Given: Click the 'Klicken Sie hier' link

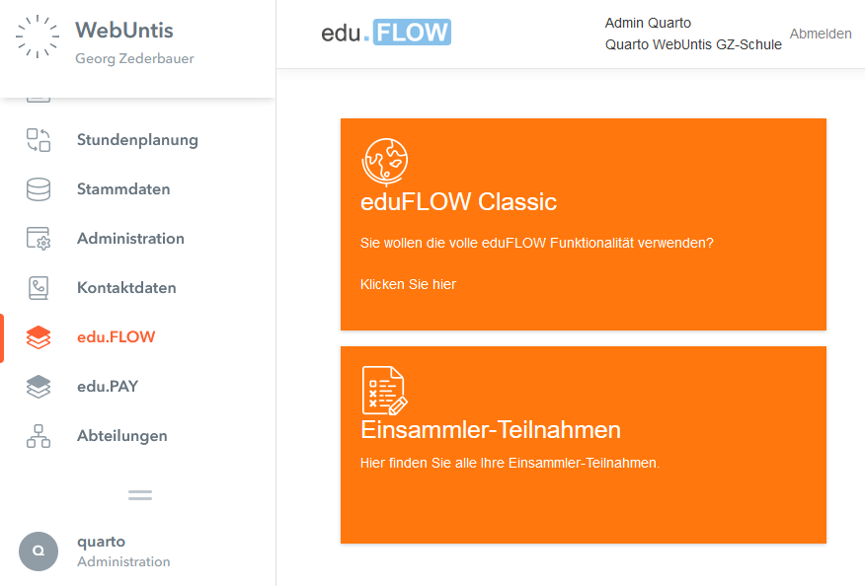Looking at the screenshot, I should pyautogui.click(x=408, y=284).
